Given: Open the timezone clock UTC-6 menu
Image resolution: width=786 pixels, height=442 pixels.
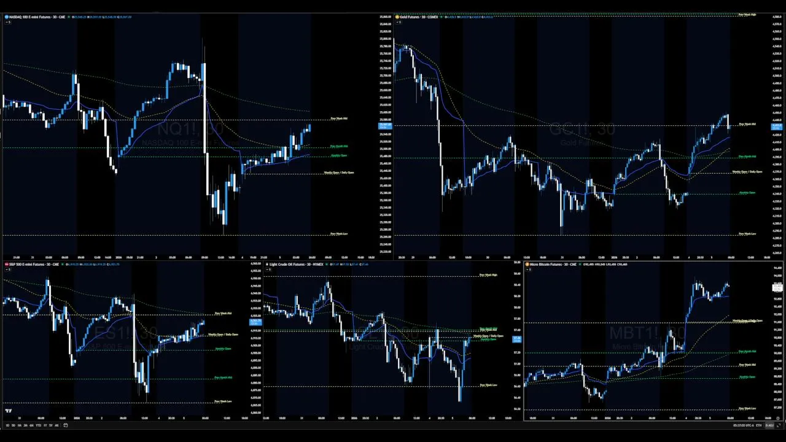Looking at the screenshot, I should click(744, 425).
